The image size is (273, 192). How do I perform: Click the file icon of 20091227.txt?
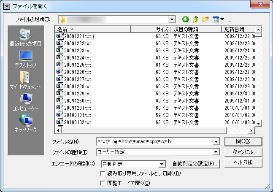click(60, 79)
